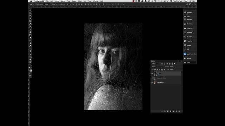The width and height of the screenshot is (225, 126).
Task: Toggle the Auto-Select checkbox
Action: pos(36,4)
